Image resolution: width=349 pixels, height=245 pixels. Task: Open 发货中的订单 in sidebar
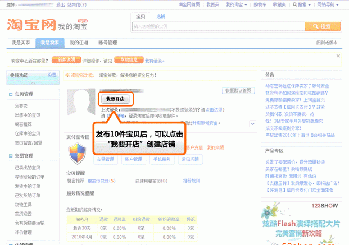coord(28,186)
